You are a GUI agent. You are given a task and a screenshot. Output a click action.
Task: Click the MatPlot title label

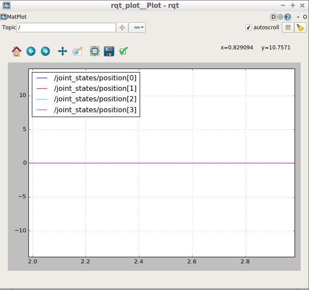point(17,17)
